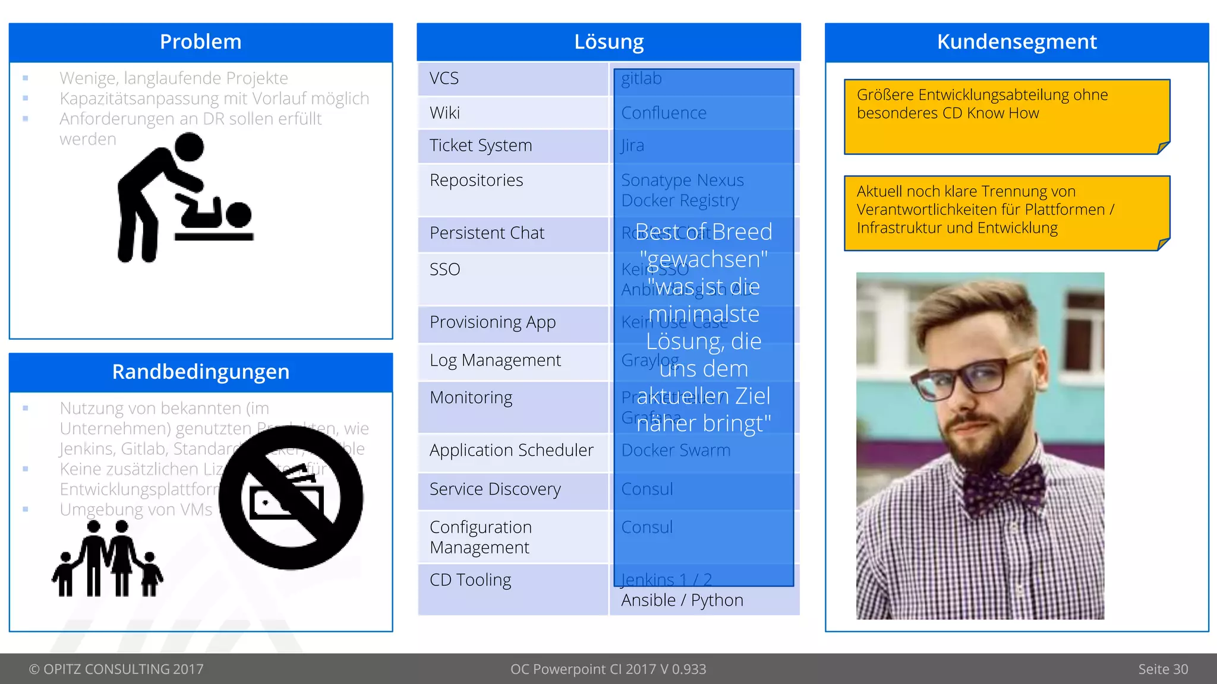Click the Docker Swarm entry
This screenshot has height=684, width=1217.
(x=676, y=450)
